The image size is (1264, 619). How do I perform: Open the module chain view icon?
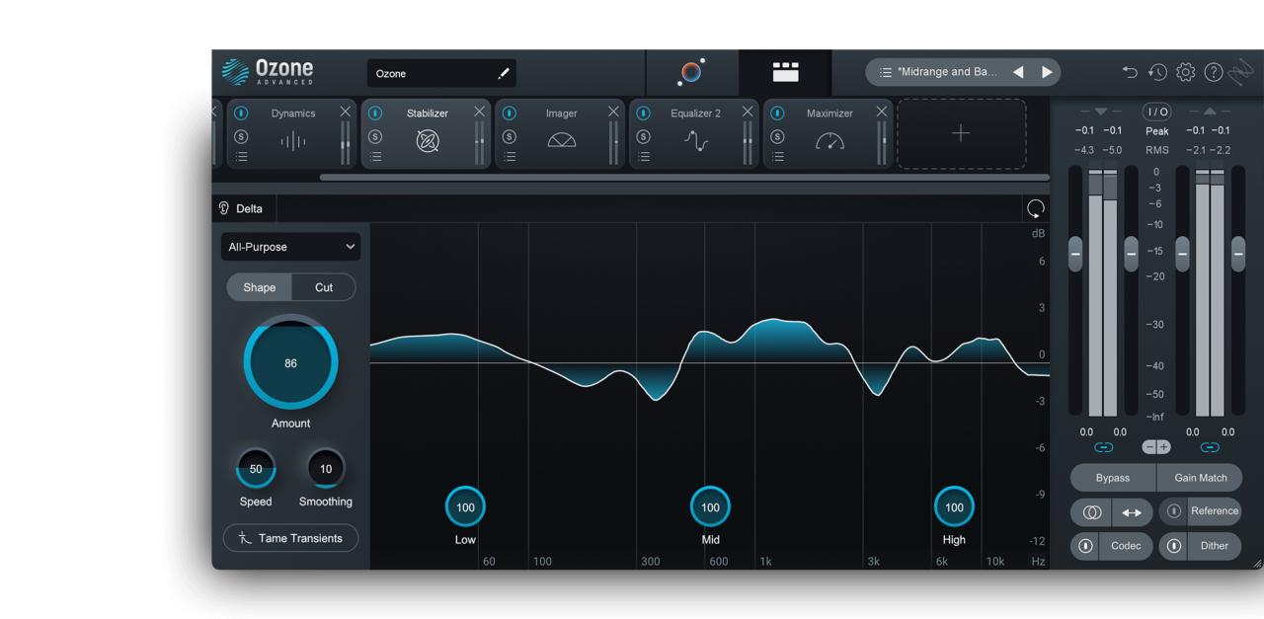pos(785,72)
